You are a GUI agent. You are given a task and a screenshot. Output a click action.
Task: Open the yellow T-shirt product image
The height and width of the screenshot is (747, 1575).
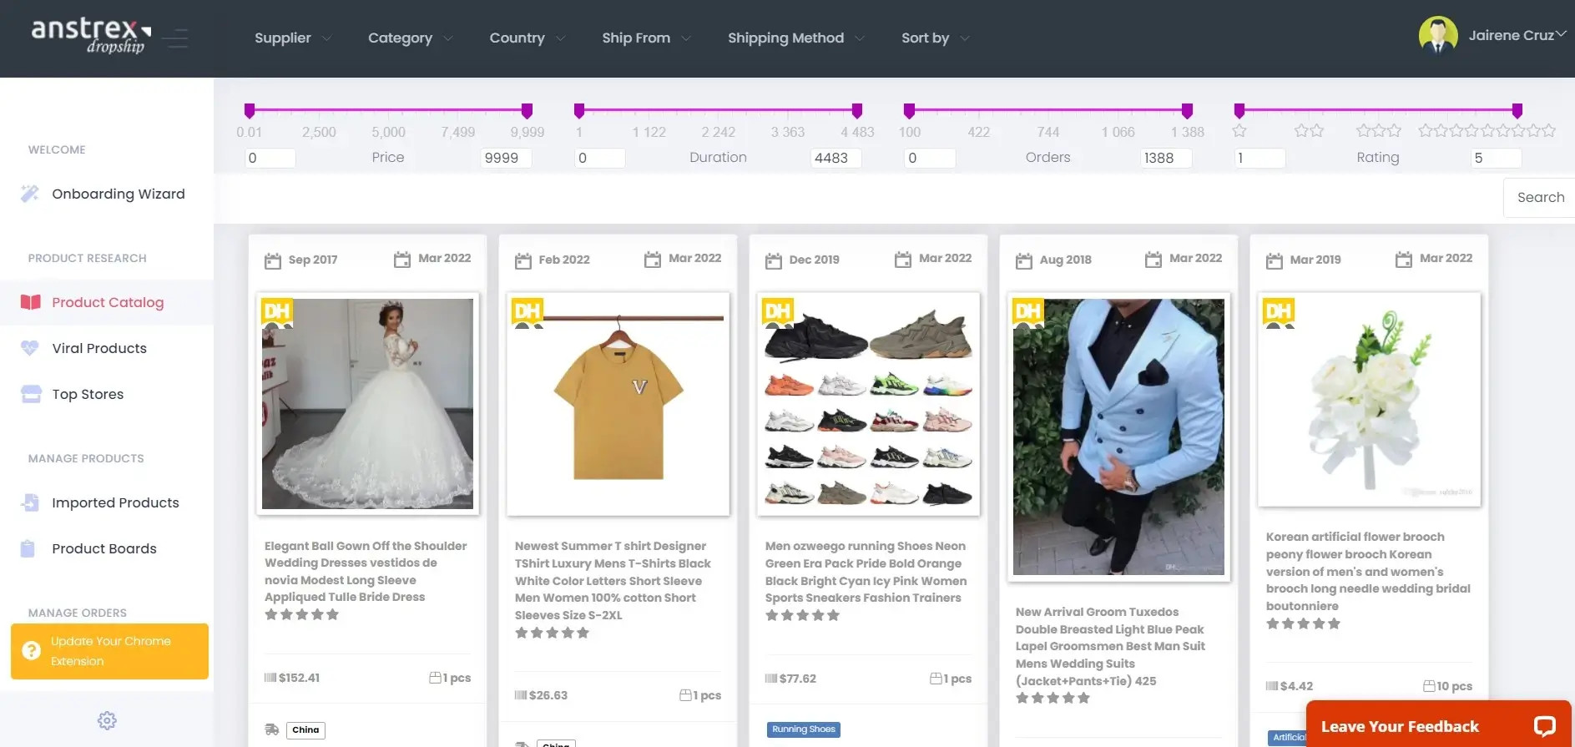click(x=618, y=404)
